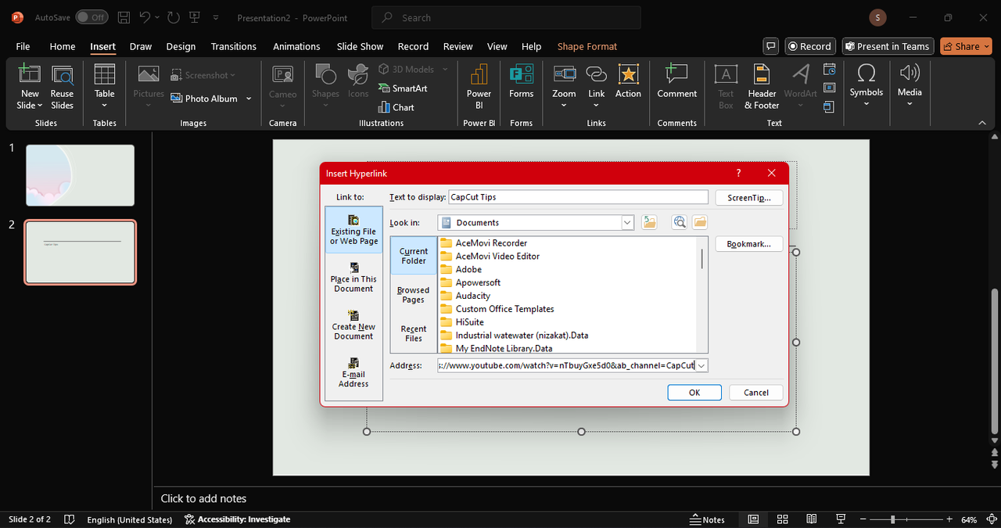
Task: Select Existing File or Web Page option
Action: tap(353, 229)
